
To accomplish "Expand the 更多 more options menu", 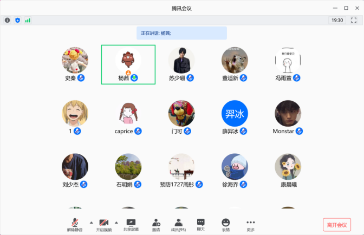I will (250, 224).
